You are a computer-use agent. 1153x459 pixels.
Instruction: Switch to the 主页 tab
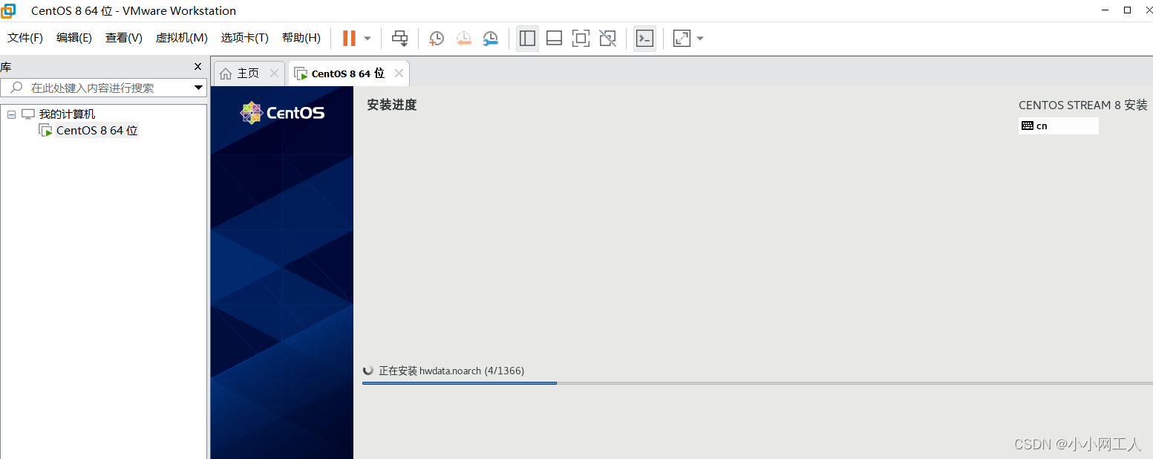point(248,74)
